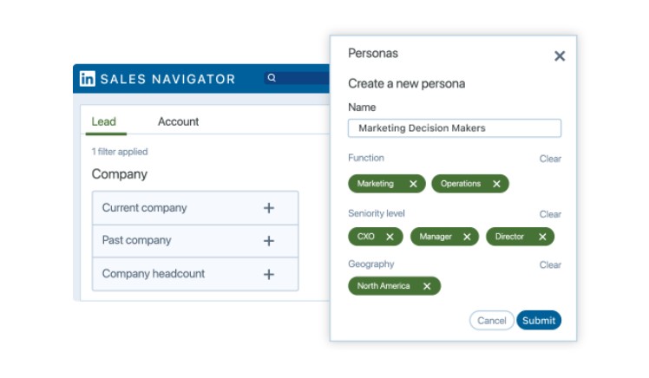Image resolution: width=649 pixels, height=378 pixels.
Task: Clear the Function selections
Action: 550,159
